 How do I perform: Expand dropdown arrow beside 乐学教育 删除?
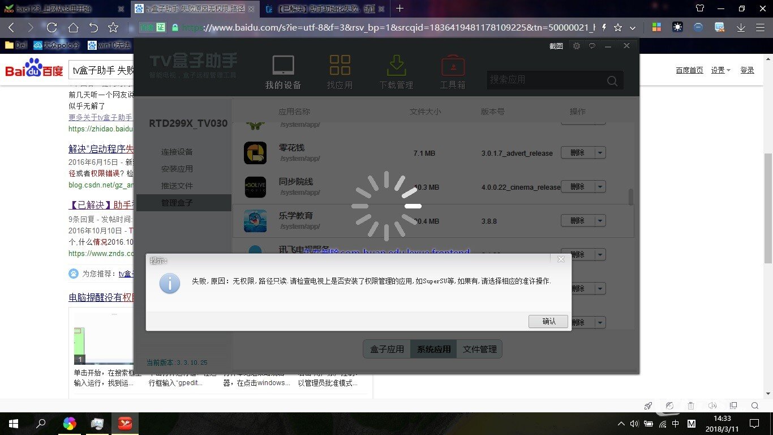[x=600, y=221]
